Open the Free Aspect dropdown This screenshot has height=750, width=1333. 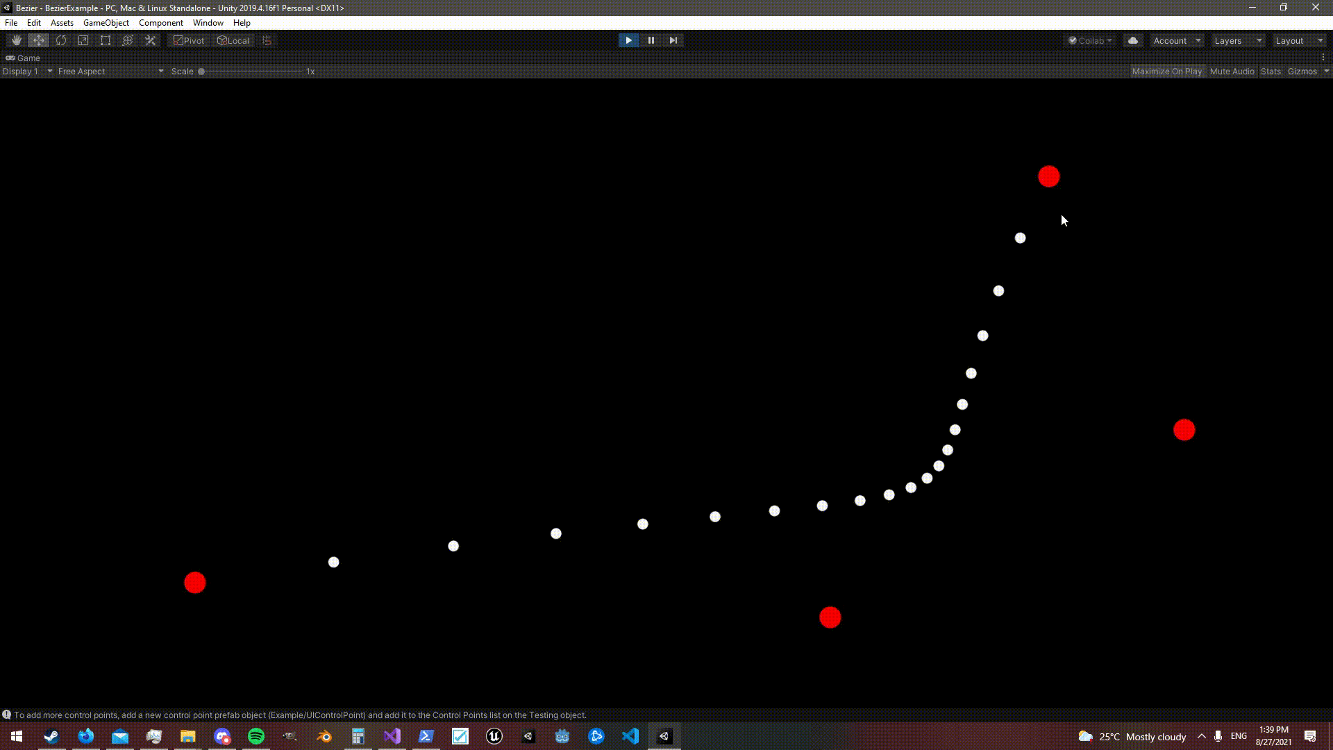pos(110,72)
